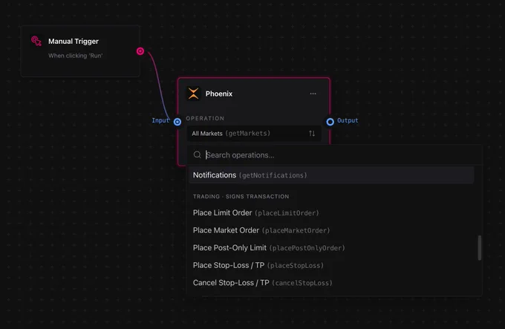The width and height of the screenshot is (505, 329).
Task: Click the Phoenix node title
Action: [219, 94]
